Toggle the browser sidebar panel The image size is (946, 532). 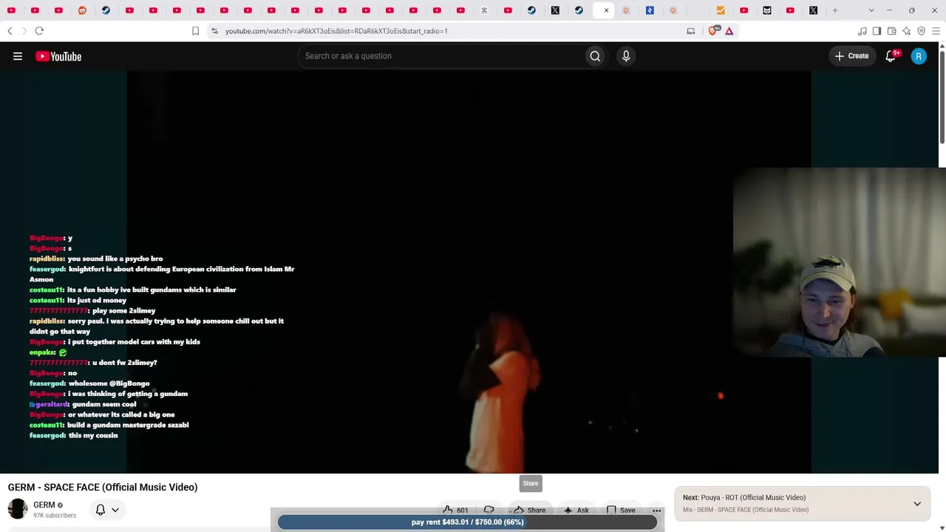click(877, 31)
